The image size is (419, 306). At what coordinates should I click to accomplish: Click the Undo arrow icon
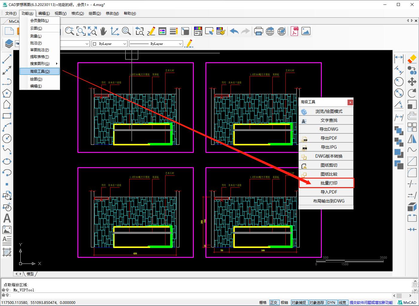tap(234, 31)
